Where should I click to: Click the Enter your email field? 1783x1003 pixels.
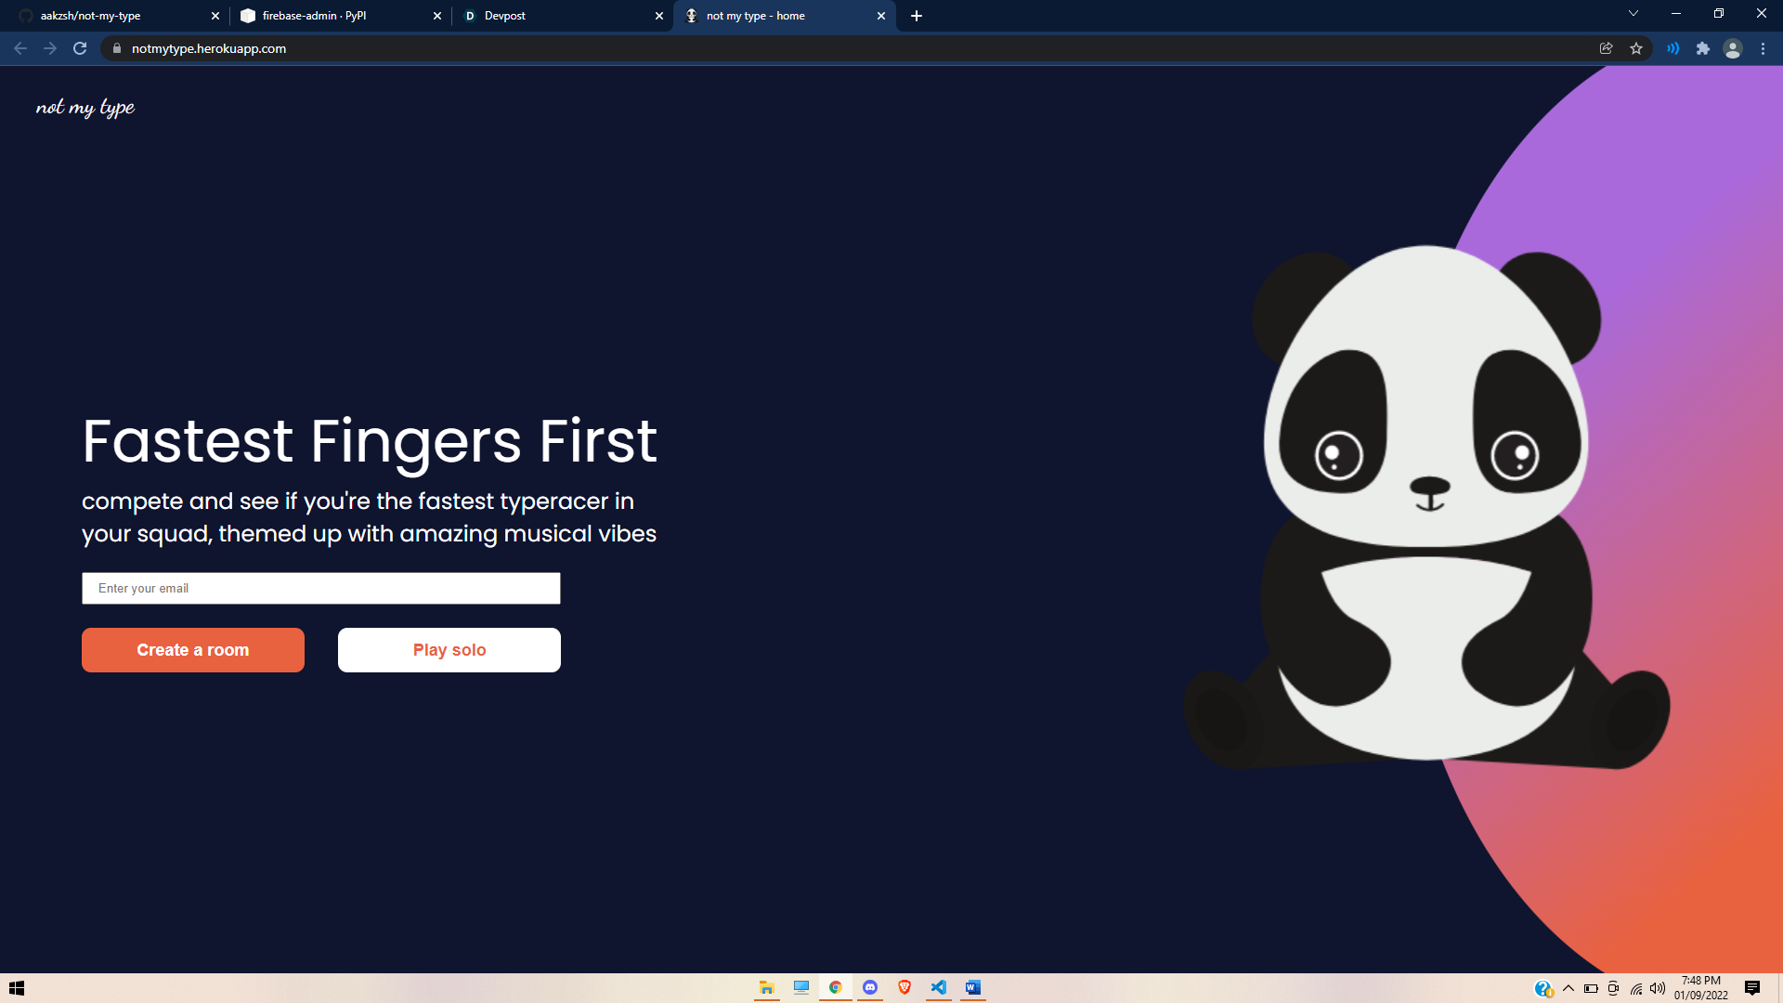[321, 588]
